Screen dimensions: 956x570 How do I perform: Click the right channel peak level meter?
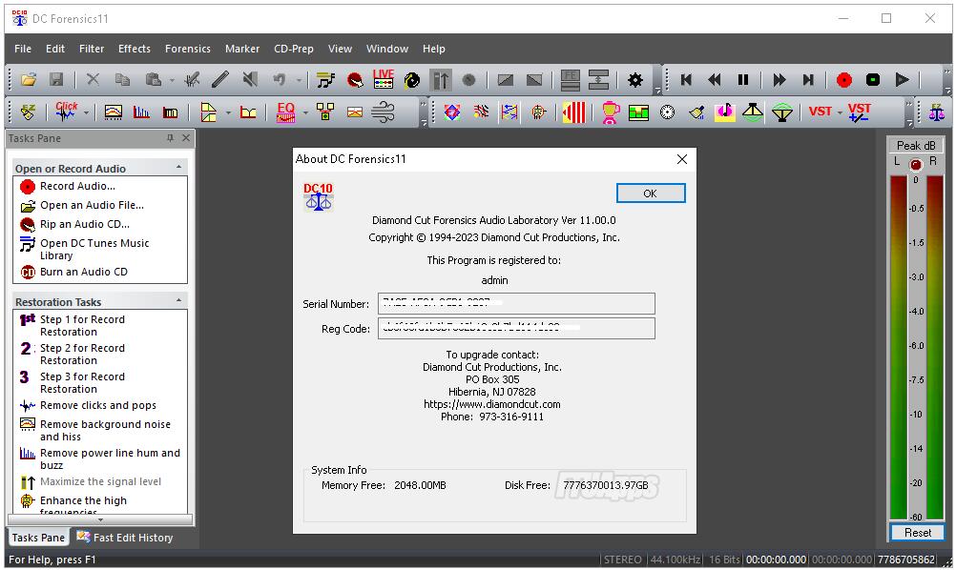click(935, 348)
